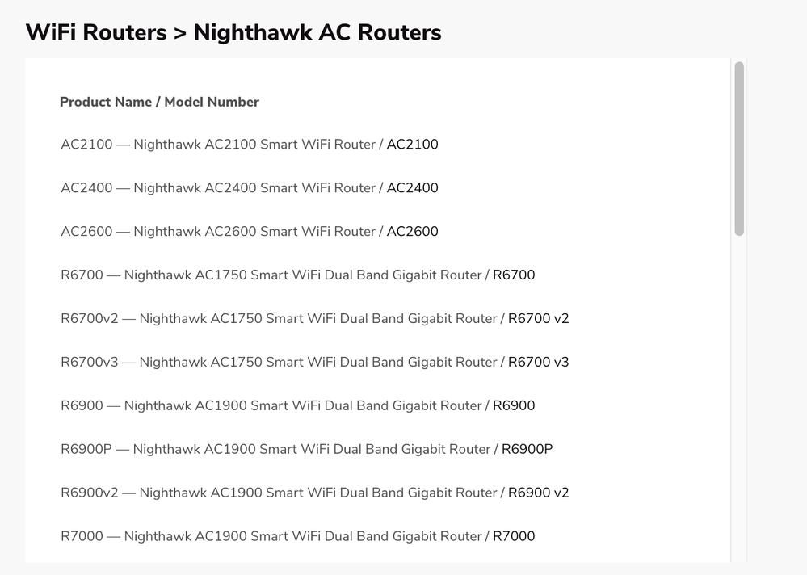The height and width of the screenshot is (575, 807).
Task: Click the scrollbar track below the thumb
Action: tap(739, 404)
